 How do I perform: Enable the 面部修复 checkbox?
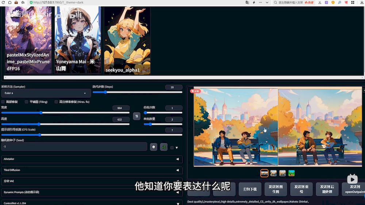tap(3, 102)
